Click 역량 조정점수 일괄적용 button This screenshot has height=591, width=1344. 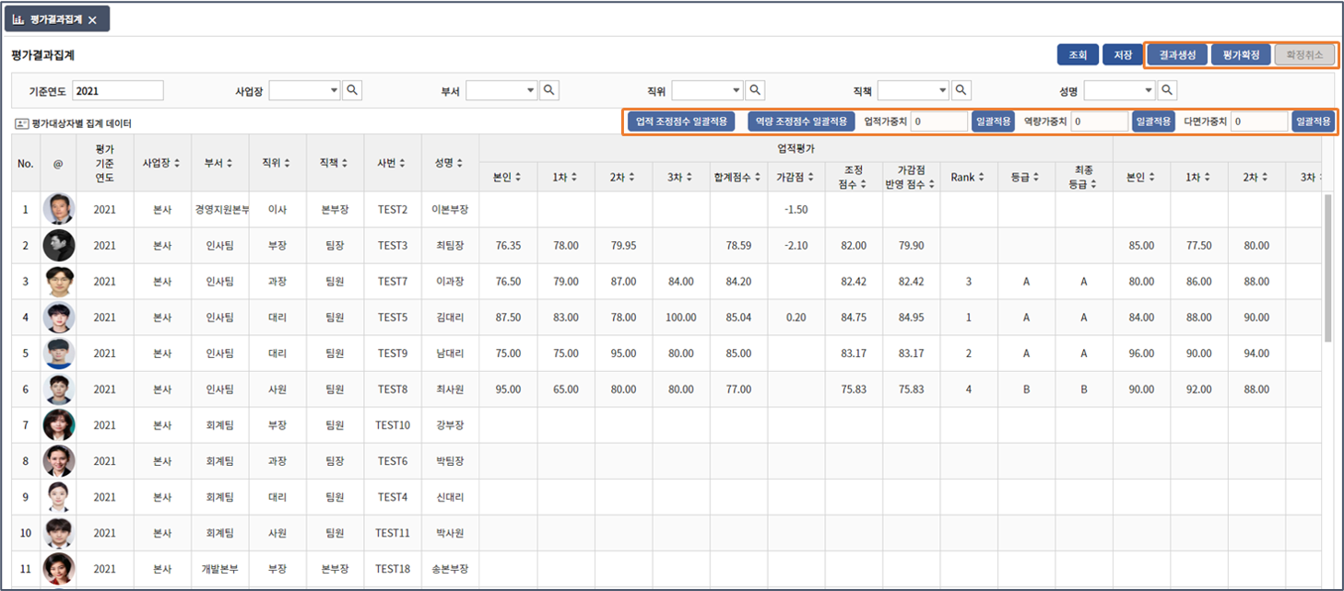tap(801, 122)
